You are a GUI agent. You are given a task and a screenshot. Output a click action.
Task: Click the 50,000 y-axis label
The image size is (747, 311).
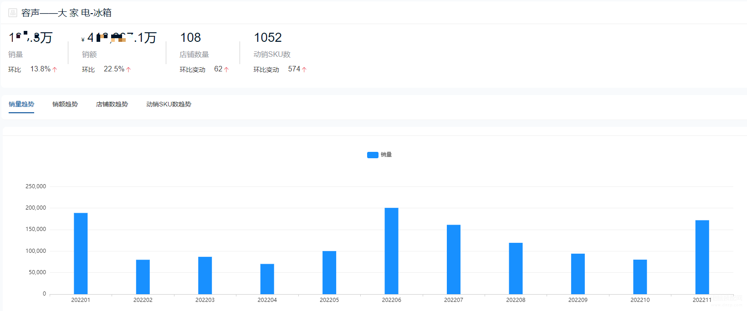pos(37,272)
